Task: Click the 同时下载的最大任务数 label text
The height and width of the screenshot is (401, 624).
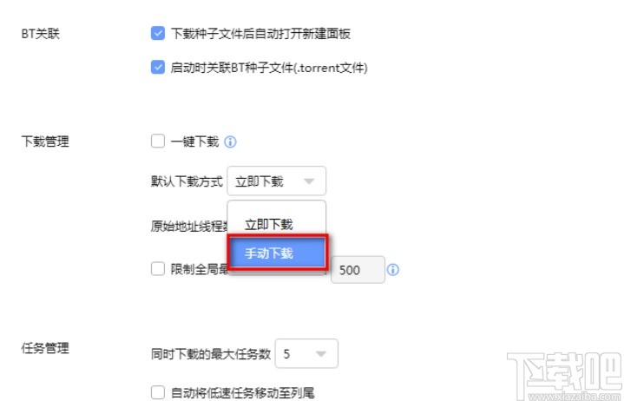Action: [211, 354]
